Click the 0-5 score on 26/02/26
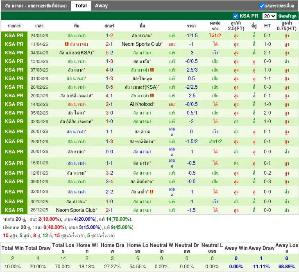Screen dimensions: 299x274 (109, 87)
